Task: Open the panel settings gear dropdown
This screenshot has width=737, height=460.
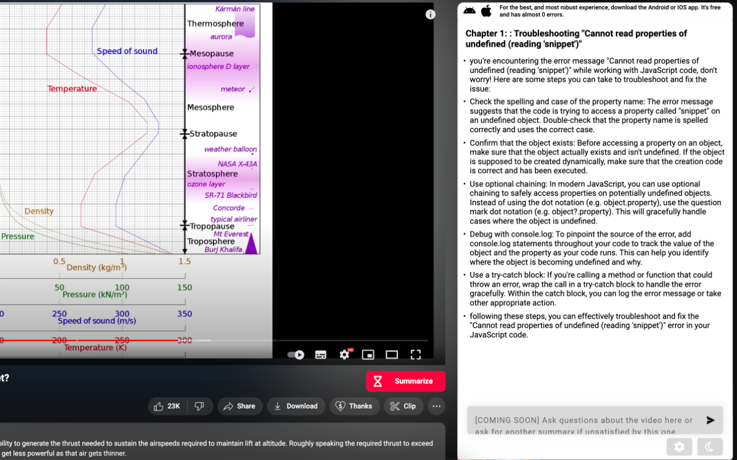Action: coord(679,447)
